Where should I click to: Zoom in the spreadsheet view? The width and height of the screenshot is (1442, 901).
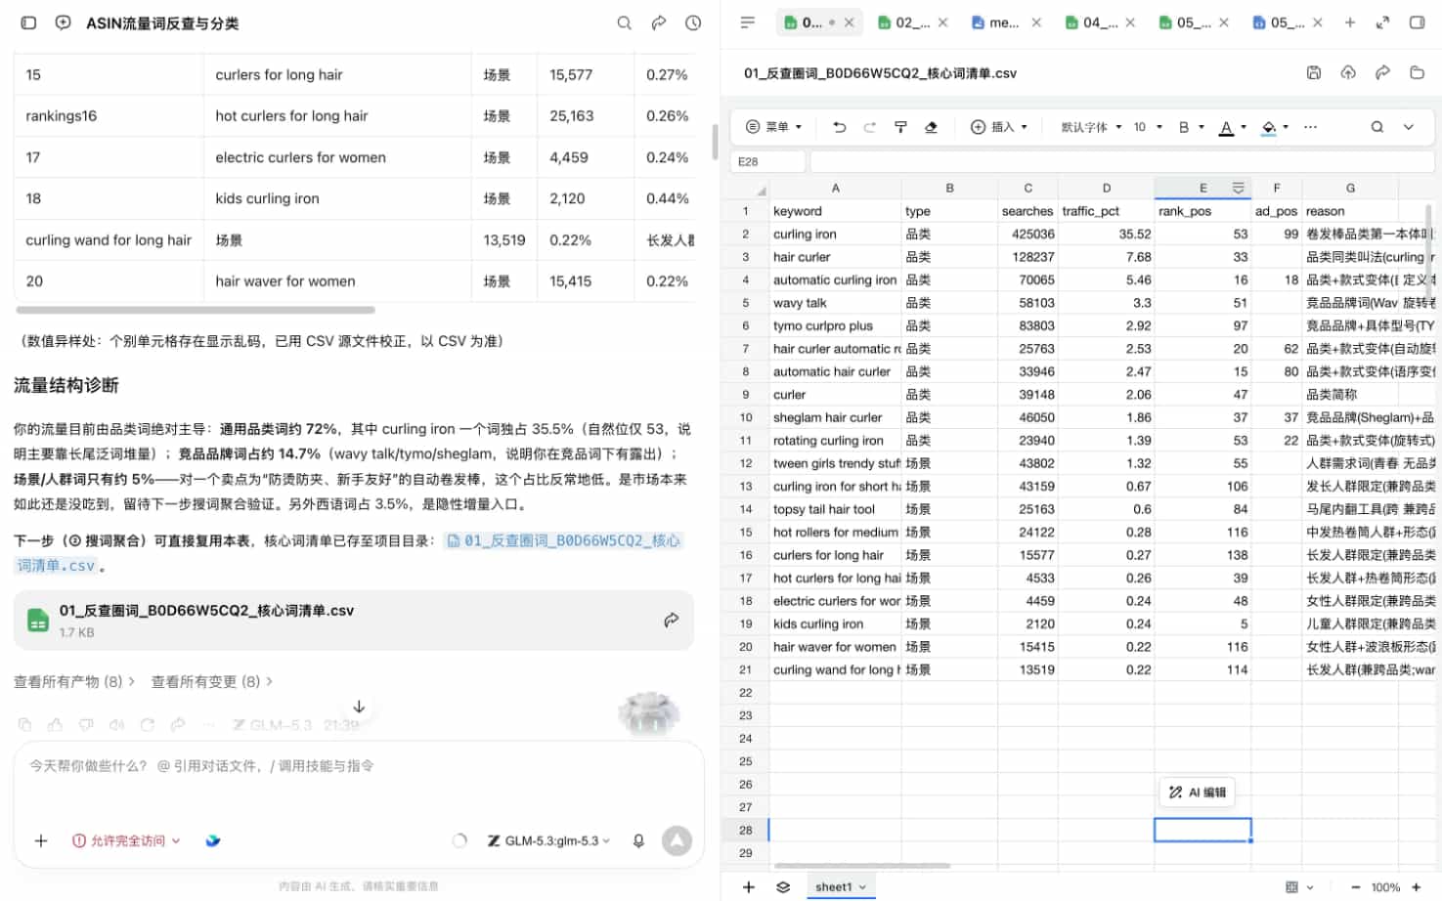[x=1416, y=887]
